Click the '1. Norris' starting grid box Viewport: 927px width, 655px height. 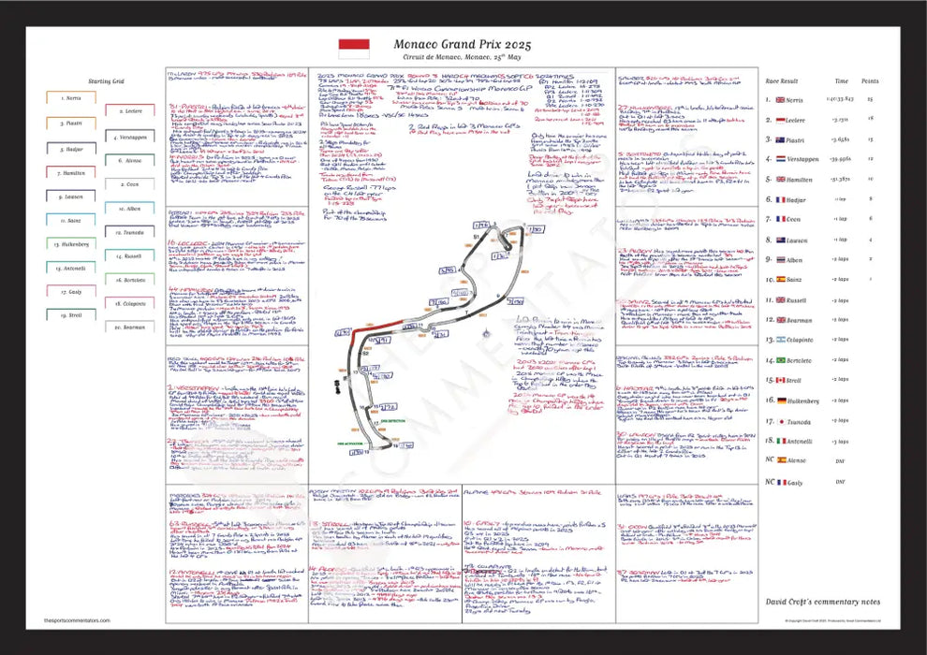70,97
